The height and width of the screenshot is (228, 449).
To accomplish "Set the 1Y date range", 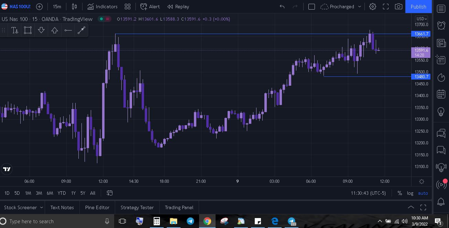I will click(x=73, y=193).
